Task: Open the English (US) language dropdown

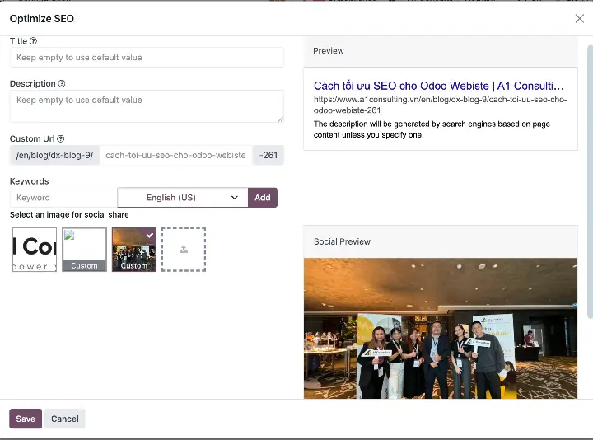Action: click(182, 198)
